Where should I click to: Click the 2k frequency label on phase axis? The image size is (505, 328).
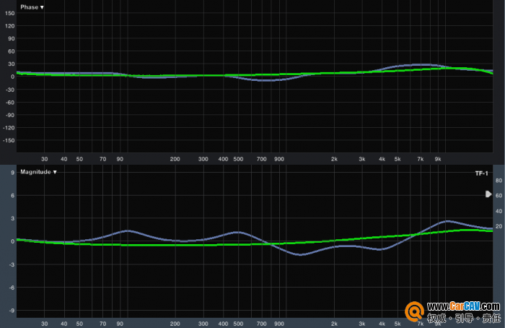tap(334, 159)
